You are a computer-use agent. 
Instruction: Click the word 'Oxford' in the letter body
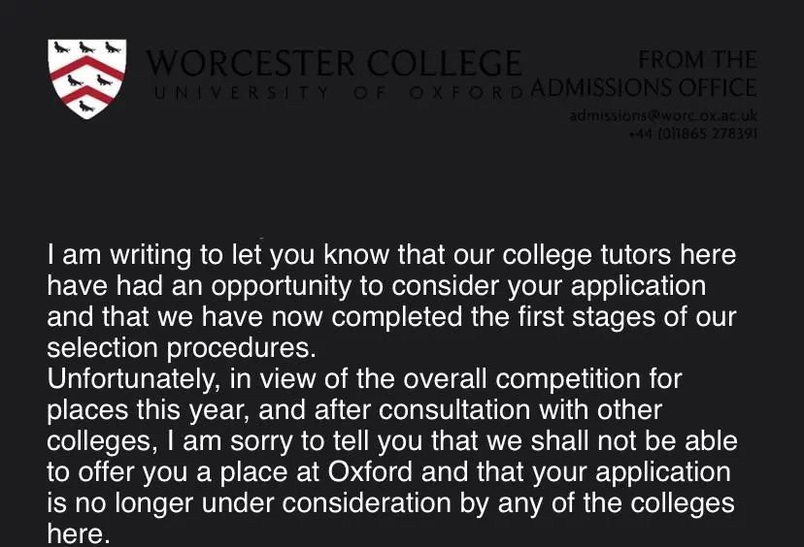pos(370,471)
